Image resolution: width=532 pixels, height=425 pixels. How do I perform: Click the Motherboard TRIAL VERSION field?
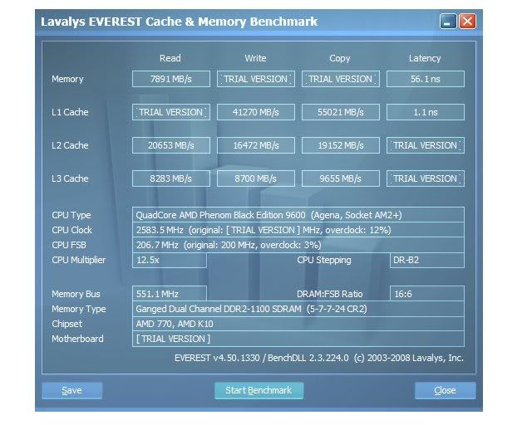click(x=298, y=339)
